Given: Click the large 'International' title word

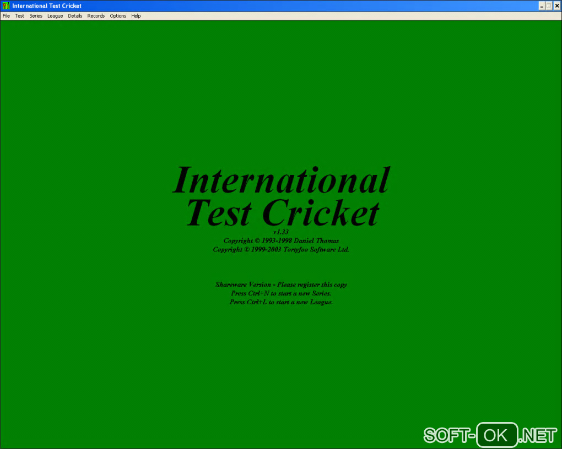Looking at the screenshot, I should click(x=282, y=180).
